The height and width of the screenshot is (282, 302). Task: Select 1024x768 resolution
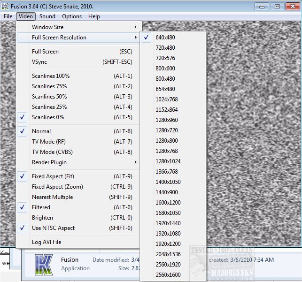click(x=173, y=99)
